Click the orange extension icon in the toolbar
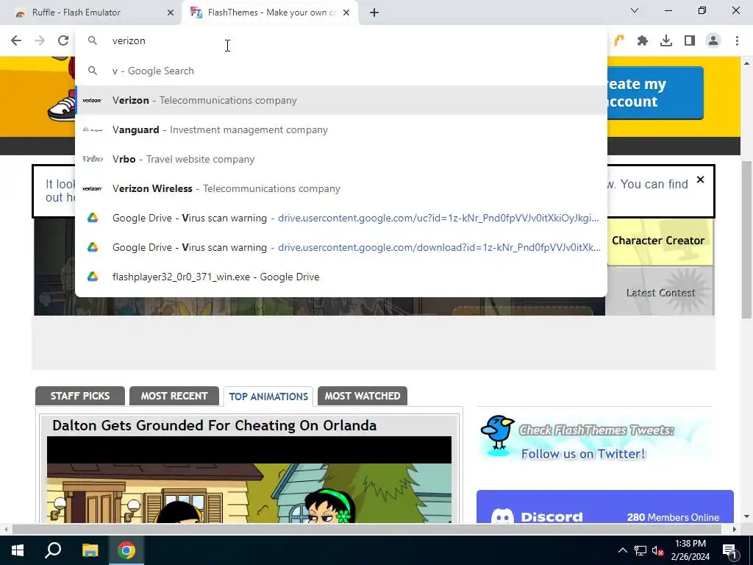The height and width of the screenshot is (565, 753). [618, 41]
